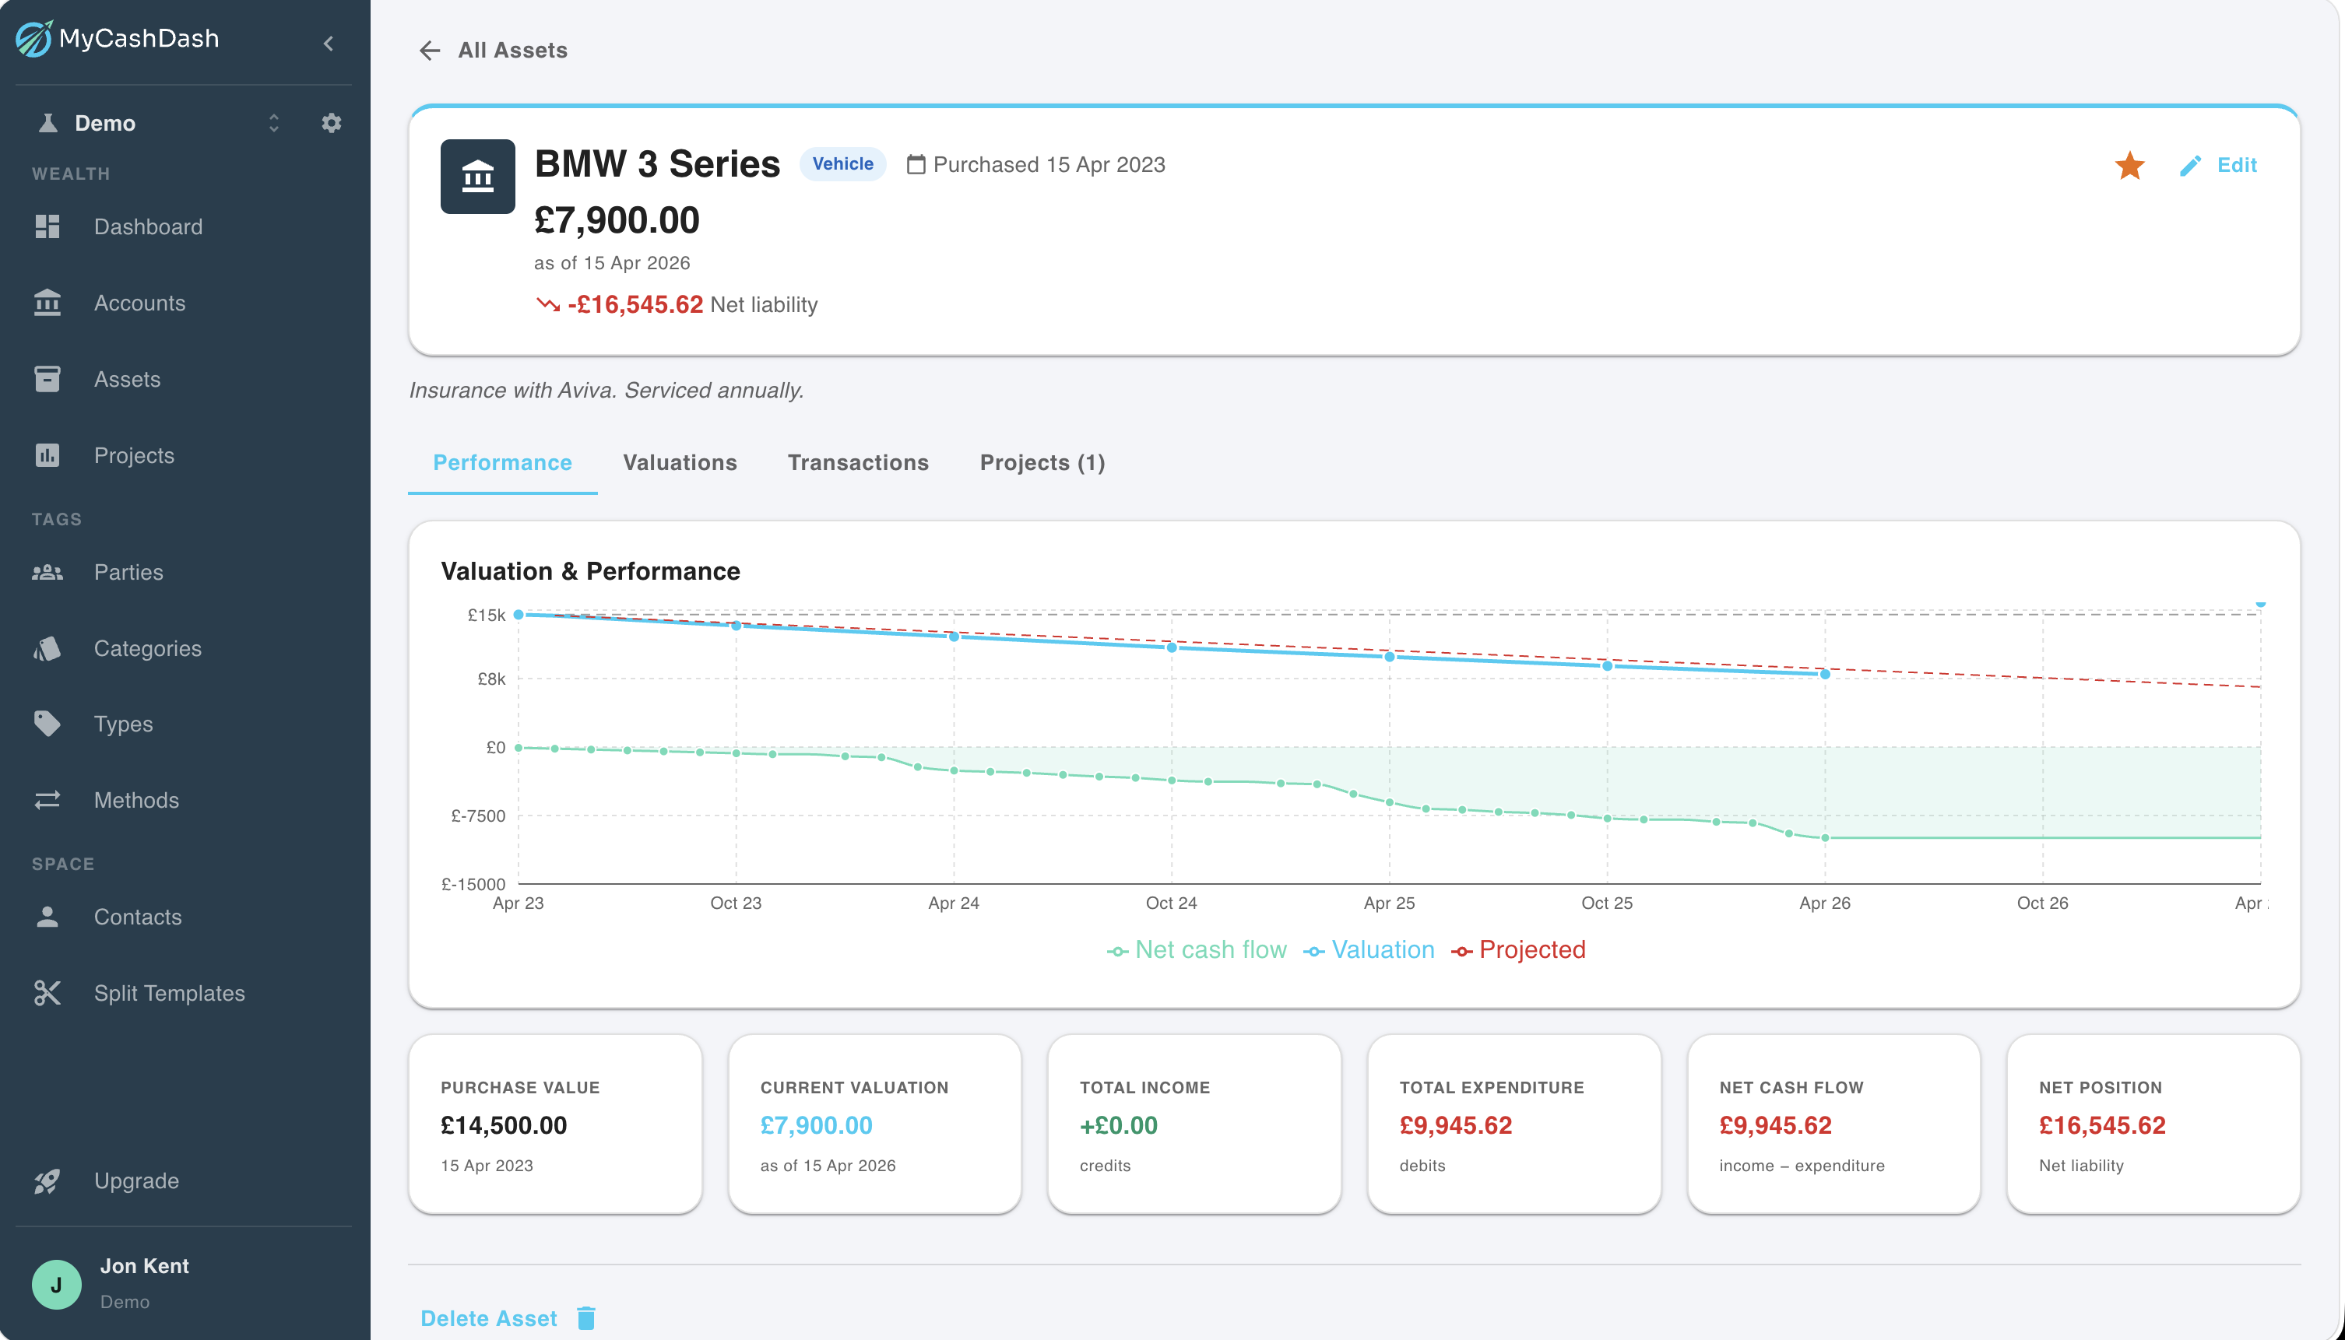Click the BMW 3 Series asset icon
The image size is (2345, 1340).
(477, 176)
